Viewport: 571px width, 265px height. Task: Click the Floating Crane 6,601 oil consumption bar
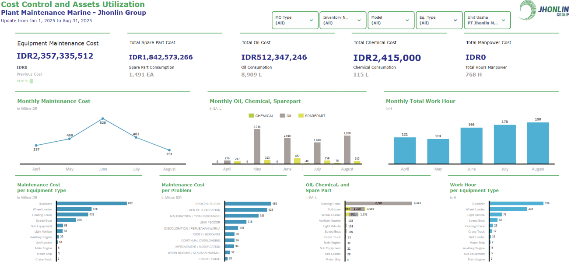point(378,203)
